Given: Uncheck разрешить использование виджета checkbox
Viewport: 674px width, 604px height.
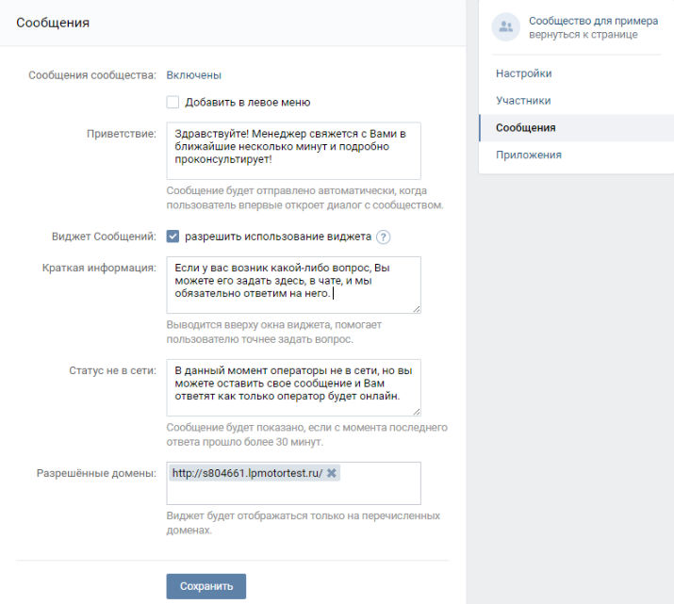Looking at the screenshot, I should tap(173, 237).
